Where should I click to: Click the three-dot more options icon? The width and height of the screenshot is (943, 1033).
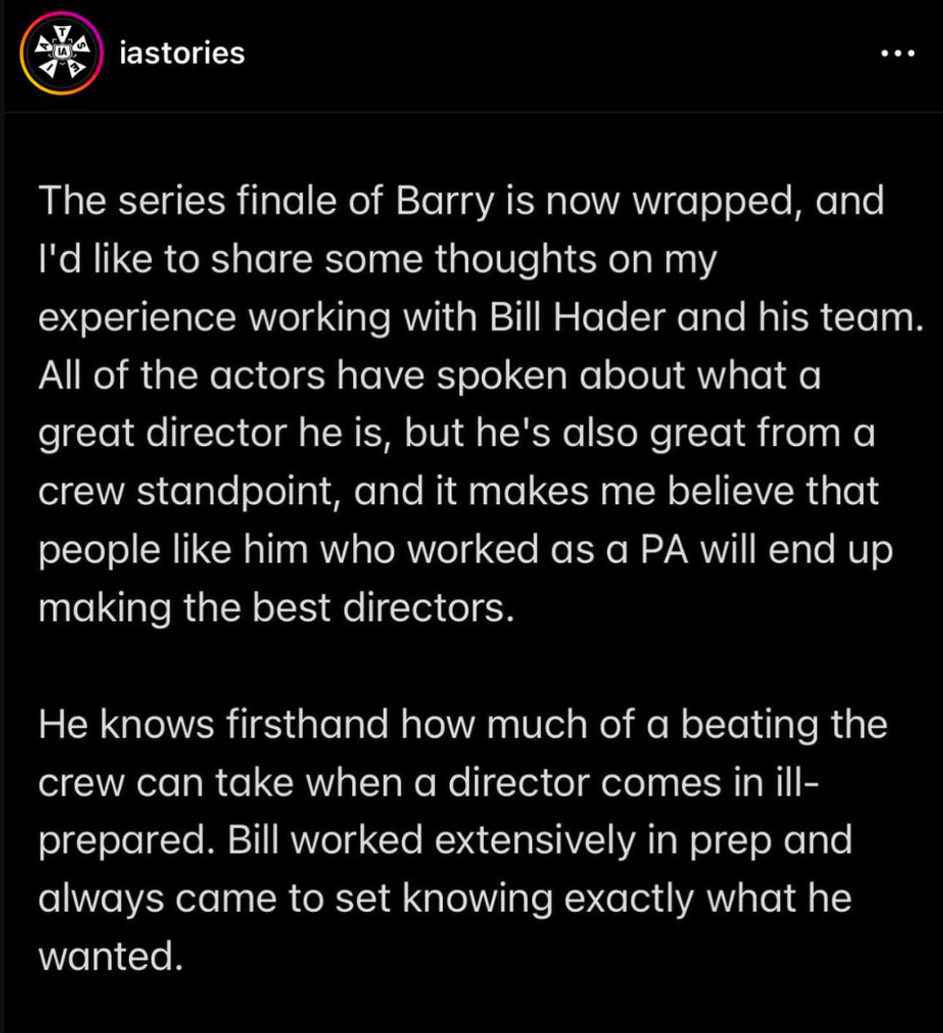point(897,54)
